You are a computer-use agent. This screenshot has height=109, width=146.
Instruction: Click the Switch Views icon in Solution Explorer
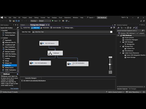point(118,28)
